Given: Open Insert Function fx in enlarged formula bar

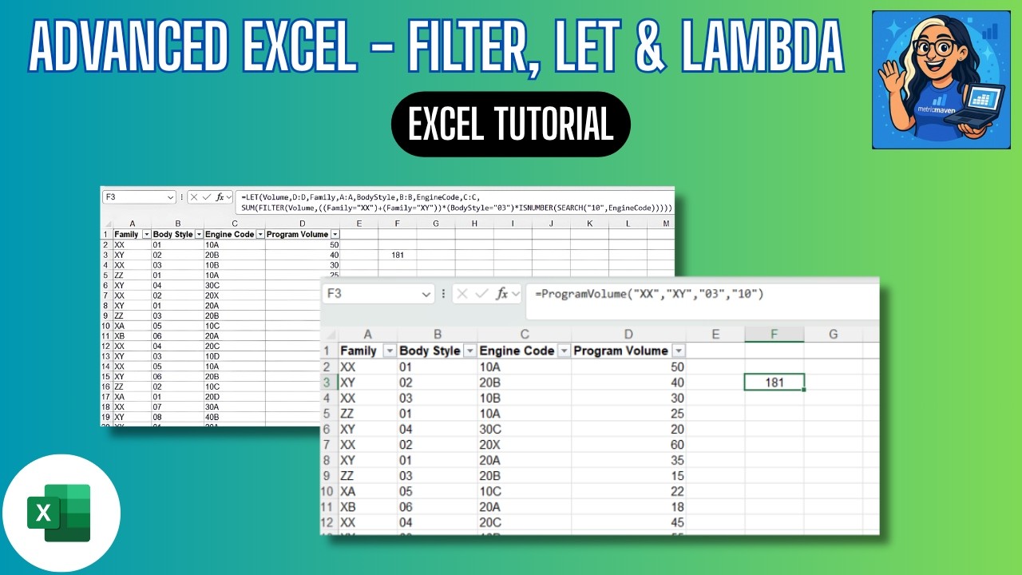Looking at the screenshot, I should (503, 294).
